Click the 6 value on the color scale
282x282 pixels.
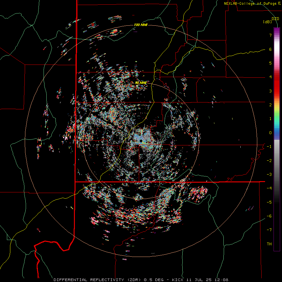tap(270, 49)
